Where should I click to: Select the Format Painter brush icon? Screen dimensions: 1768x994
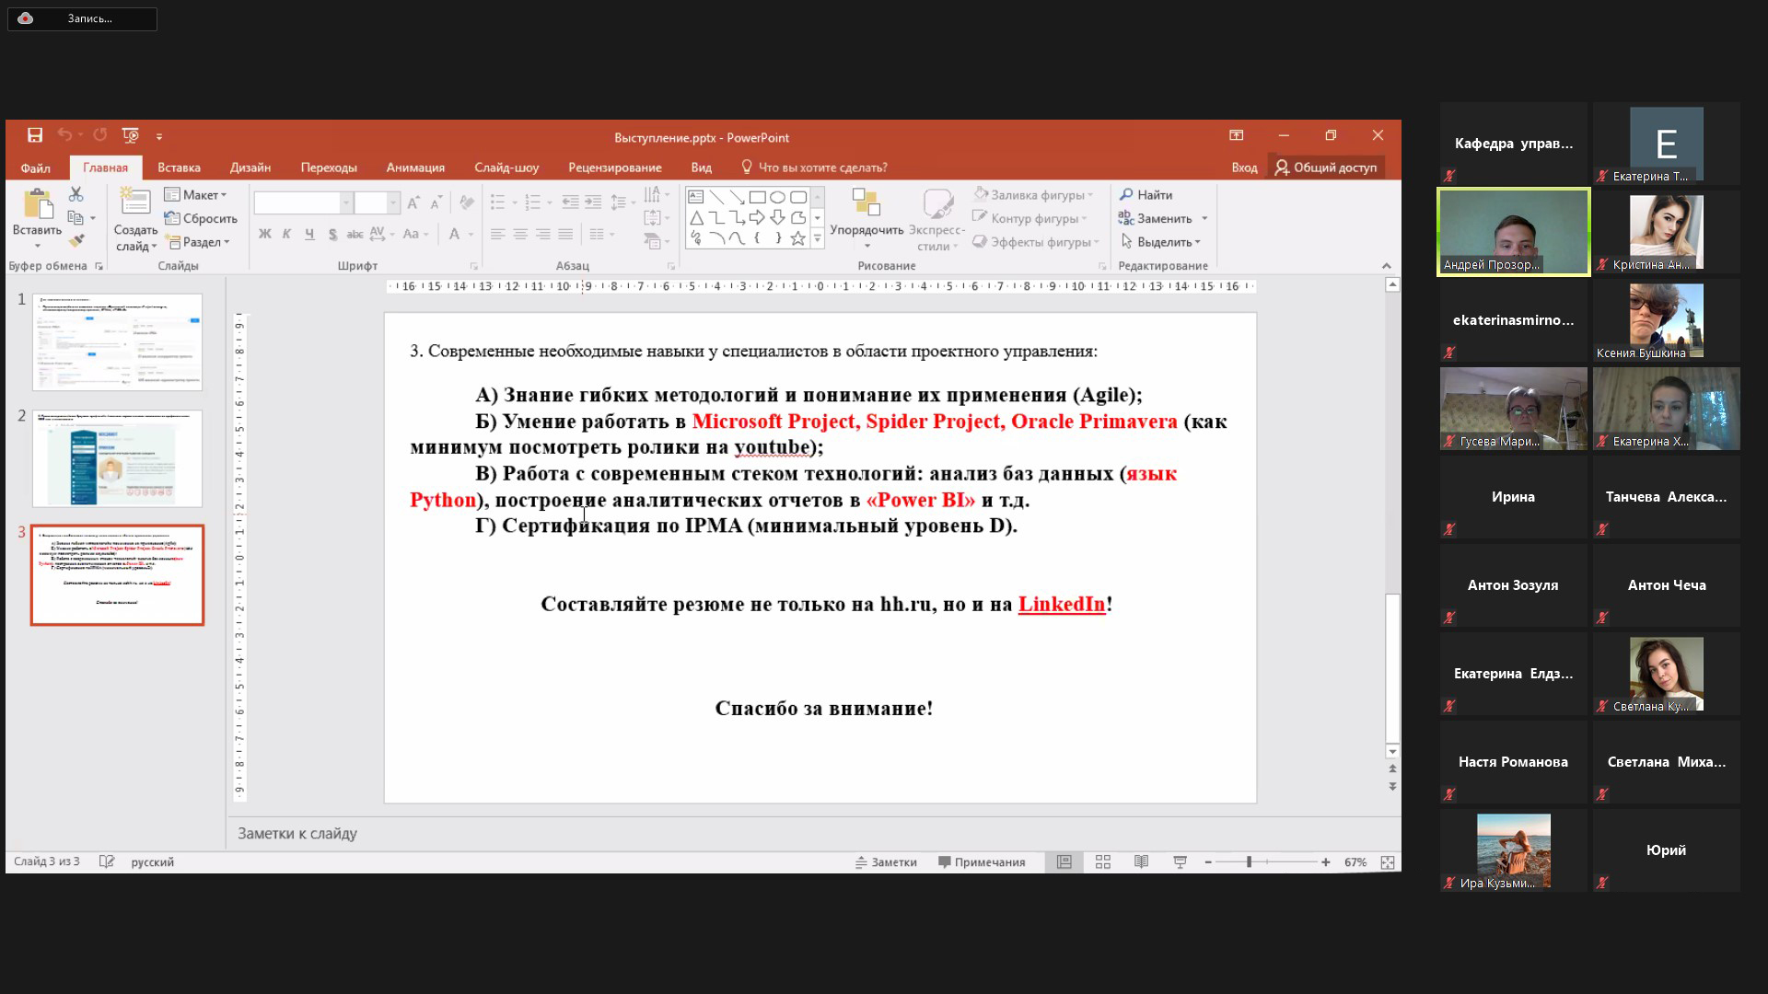tap(76, 241)
